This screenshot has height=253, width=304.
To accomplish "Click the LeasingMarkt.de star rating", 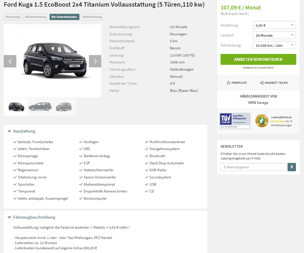I will (277, 121).
